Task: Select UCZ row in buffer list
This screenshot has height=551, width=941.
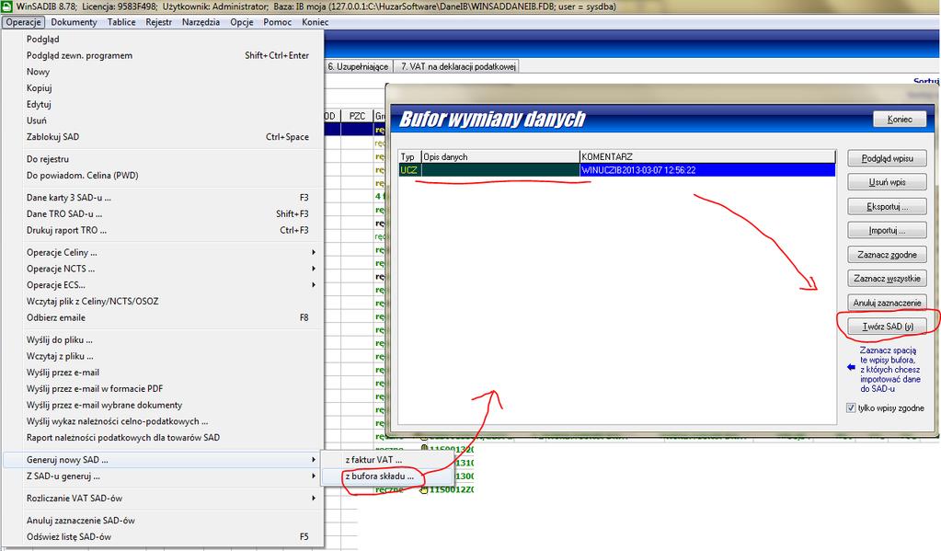Action: 617,170
